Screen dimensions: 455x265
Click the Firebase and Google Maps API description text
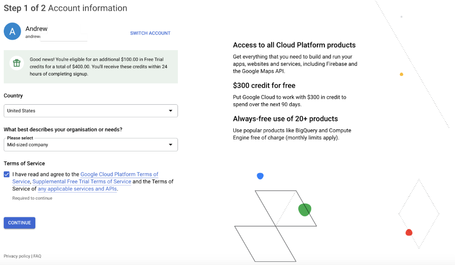tap(295, 64)
